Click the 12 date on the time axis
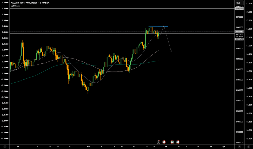Screen dimensions: 253x149 point(134,146)
